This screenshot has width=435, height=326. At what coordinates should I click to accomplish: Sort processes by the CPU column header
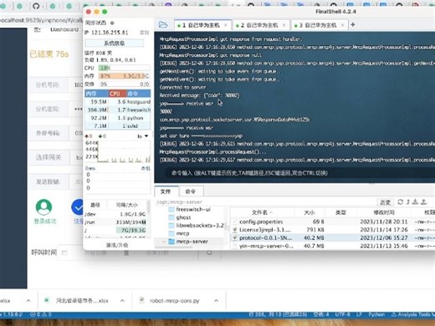[117, 94]
